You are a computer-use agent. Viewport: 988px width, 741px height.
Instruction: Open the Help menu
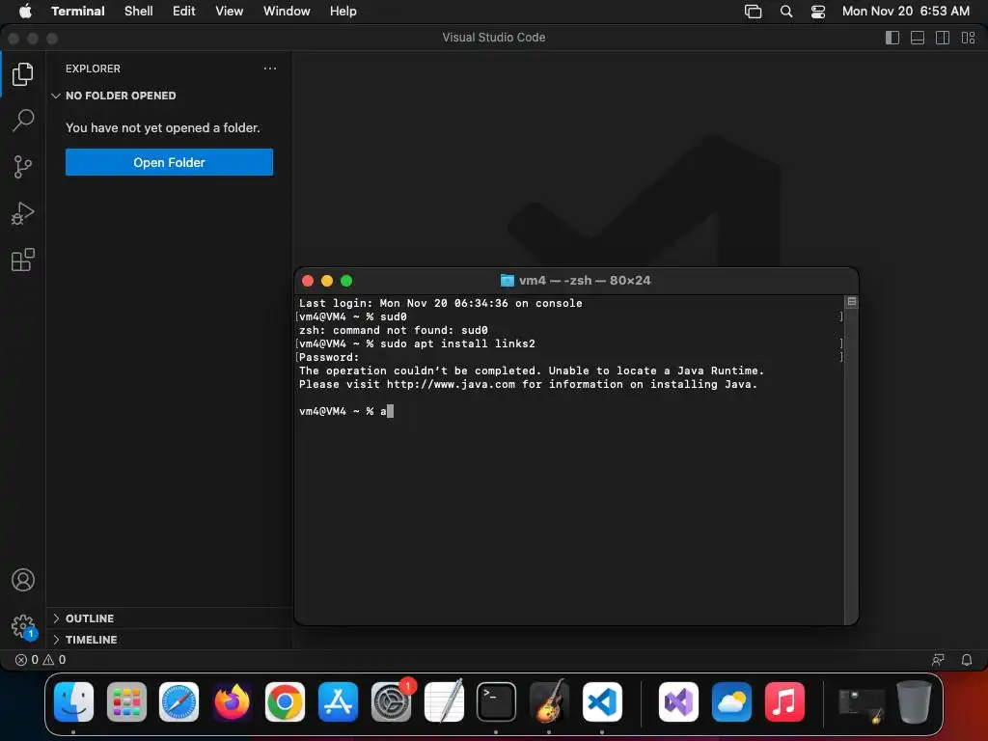[x=343, y=11]
